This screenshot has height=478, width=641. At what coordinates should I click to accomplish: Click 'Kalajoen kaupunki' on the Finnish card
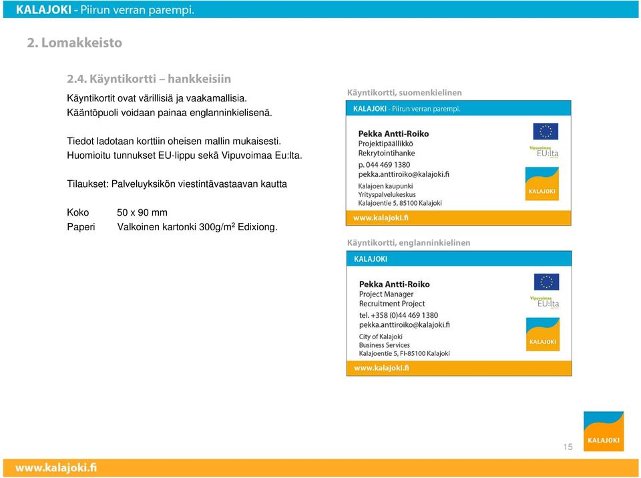click(385, 186)
